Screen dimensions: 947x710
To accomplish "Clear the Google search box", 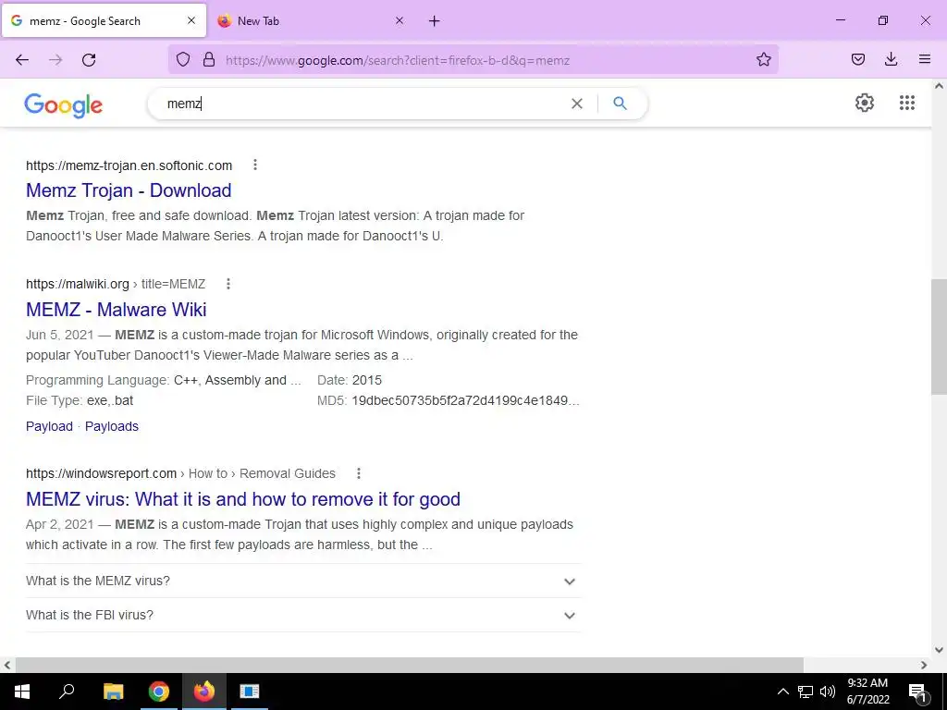I will [577, 104].
